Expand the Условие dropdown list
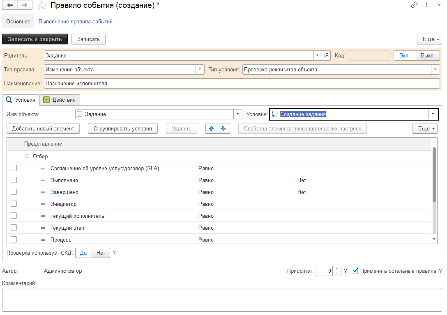Viewport: 447px width, 315px height. click(x=433, y=114)
